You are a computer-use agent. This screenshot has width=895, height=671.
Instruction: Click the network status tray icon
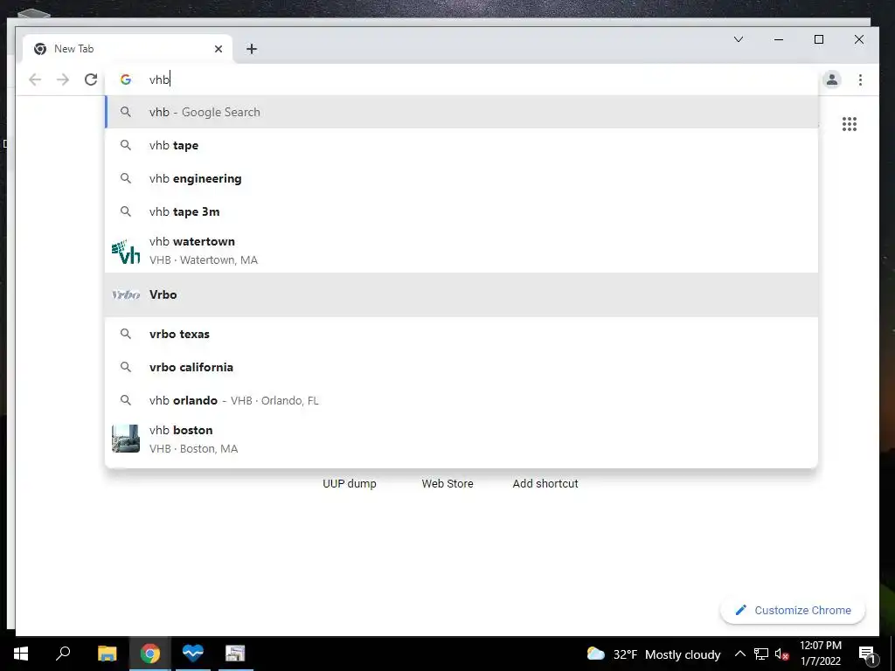point(761,654)
